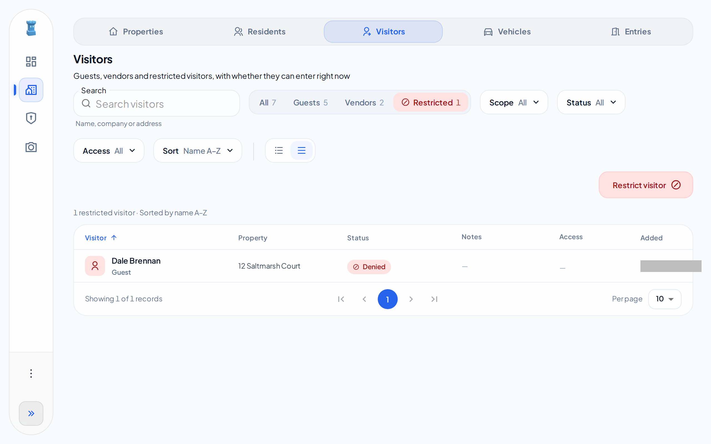Toggle the Restricted 1 filter
Screen dimensions: 711x444
tap(431, 102)
